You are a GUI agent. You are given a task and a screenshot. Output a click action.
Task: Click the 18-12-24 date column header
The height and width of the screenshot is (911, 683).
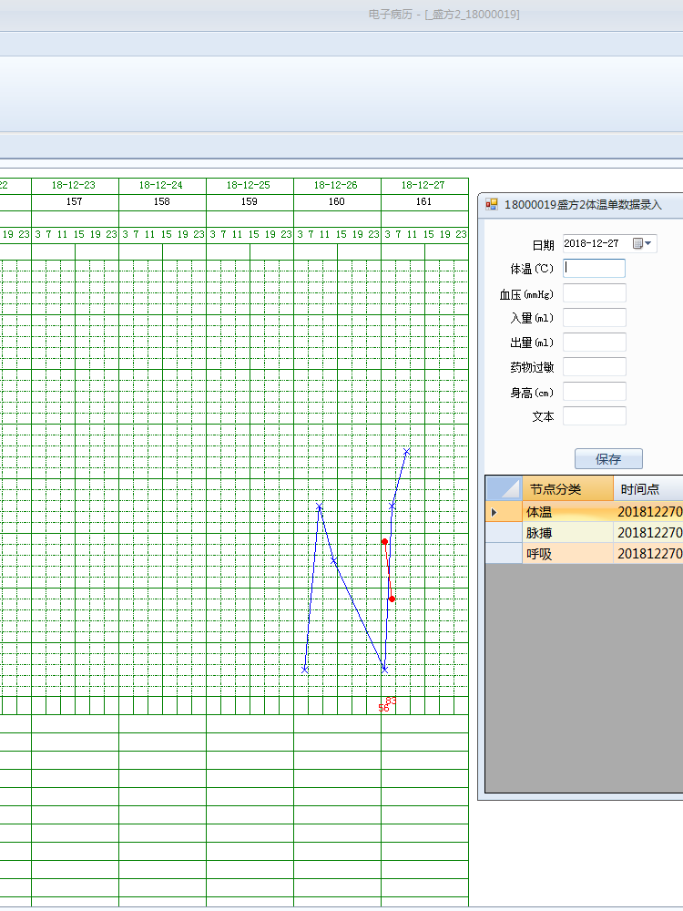coord(161,185)
